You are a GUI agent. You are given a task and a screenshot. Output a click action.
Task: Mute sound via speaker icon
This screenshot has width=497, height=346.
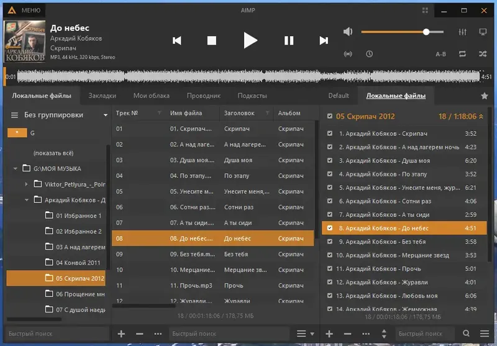coord(348,32)
